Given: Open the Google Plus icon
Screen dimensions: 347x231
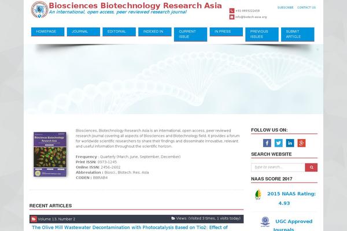Looking at the screenshot, I should (301, 143).
